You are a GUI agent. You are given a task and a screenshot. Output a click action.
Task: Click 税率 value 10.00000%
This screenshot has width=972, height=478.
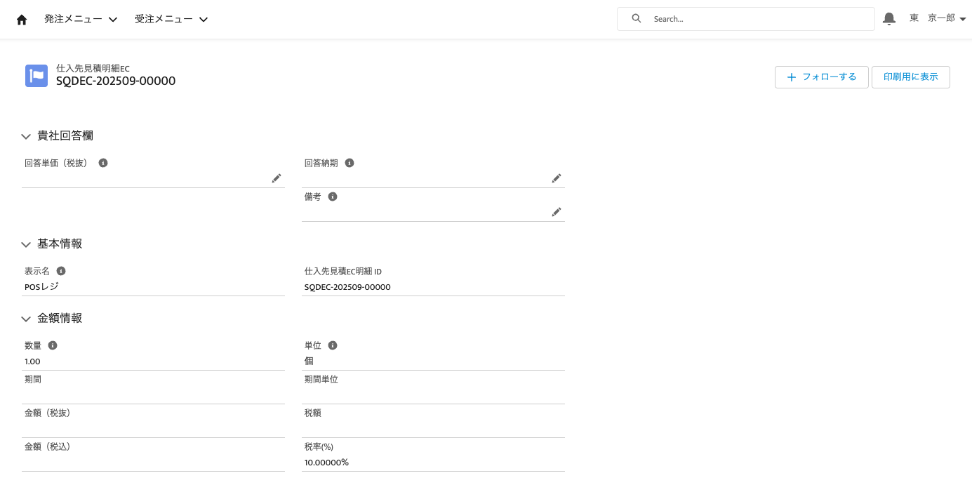point(326,463)
